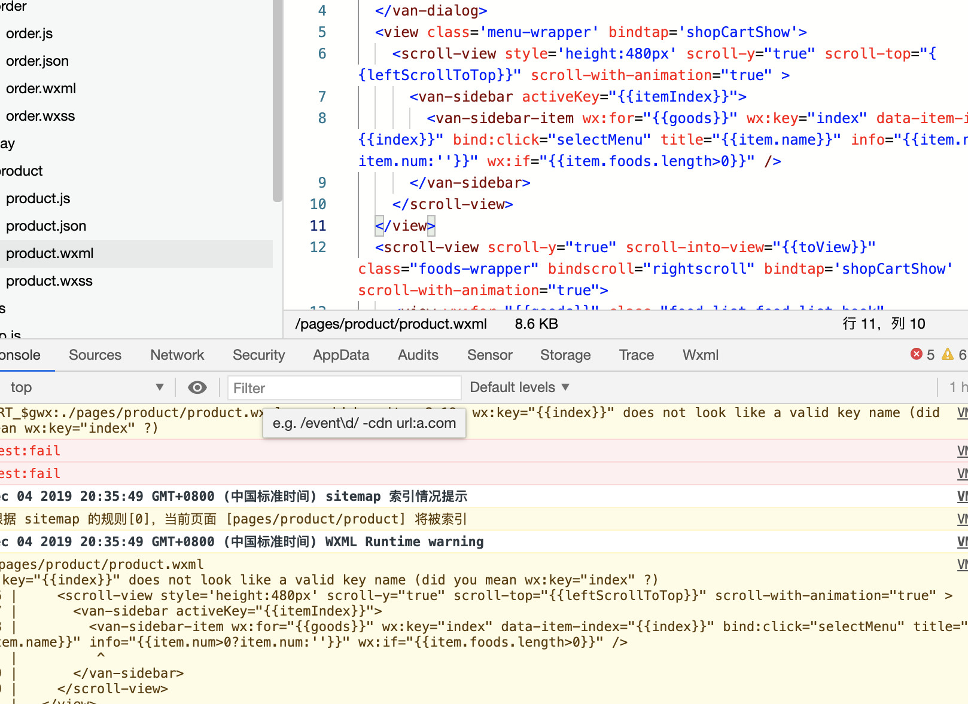
Task: Click the console Filter input field
Action: pyautogui.click(x=343, y=388)
